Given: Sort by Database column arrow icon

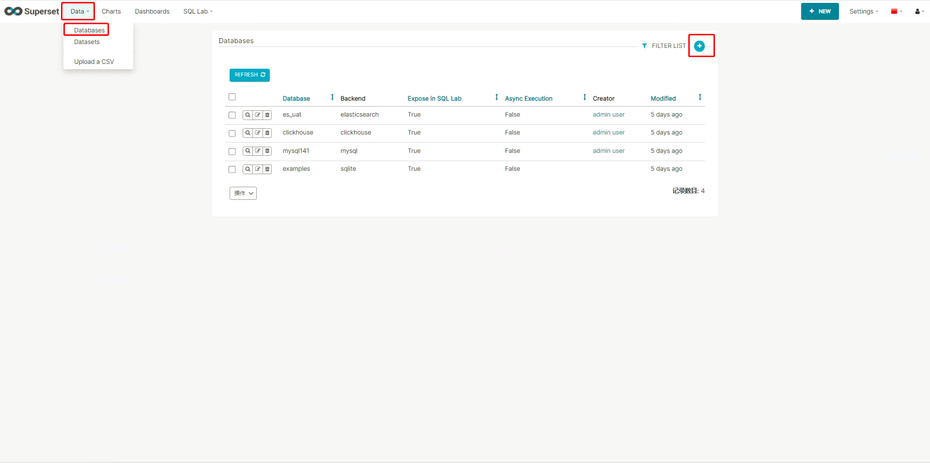Looking at the screenshot, I should (x=332, y=97).
